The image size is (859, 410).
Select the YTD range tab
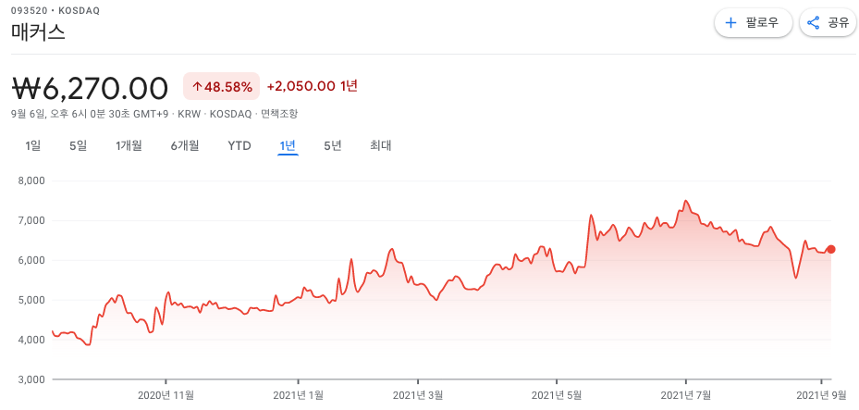tap(239, 146)
